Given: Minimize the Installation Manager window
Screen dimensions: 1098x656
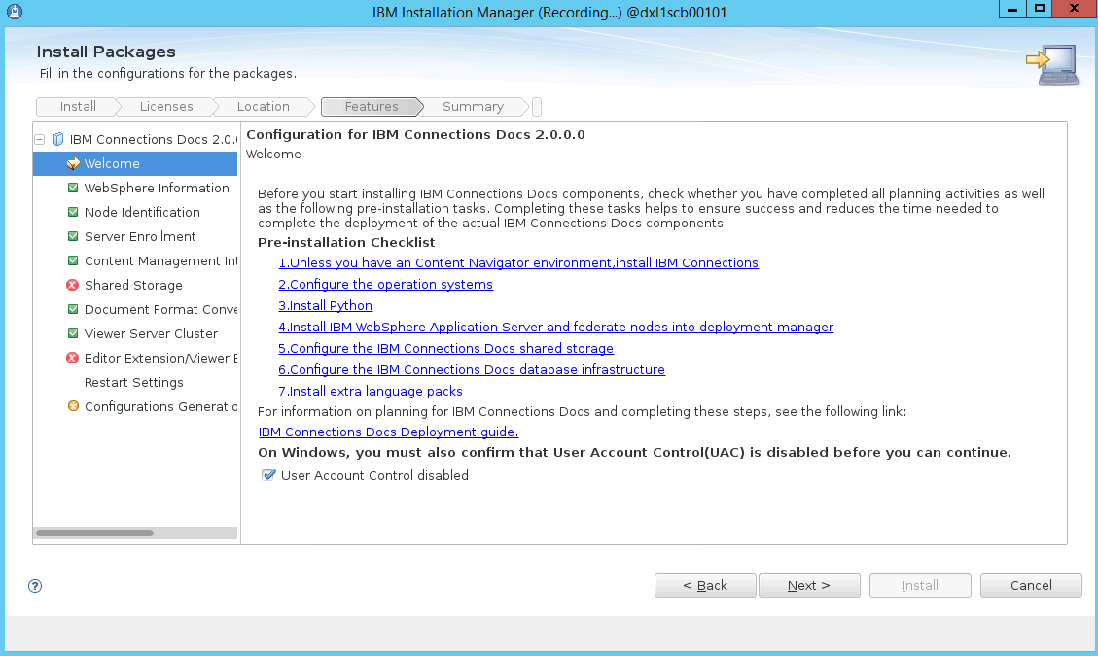Looking at the screenshot, I should tap(1011, 9).
